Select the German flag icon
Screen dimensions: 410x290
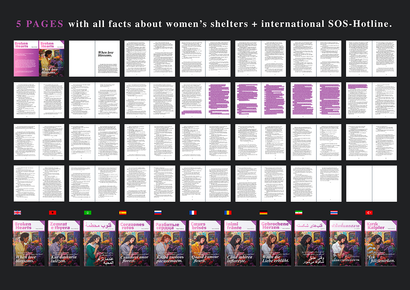coord(263,213)
